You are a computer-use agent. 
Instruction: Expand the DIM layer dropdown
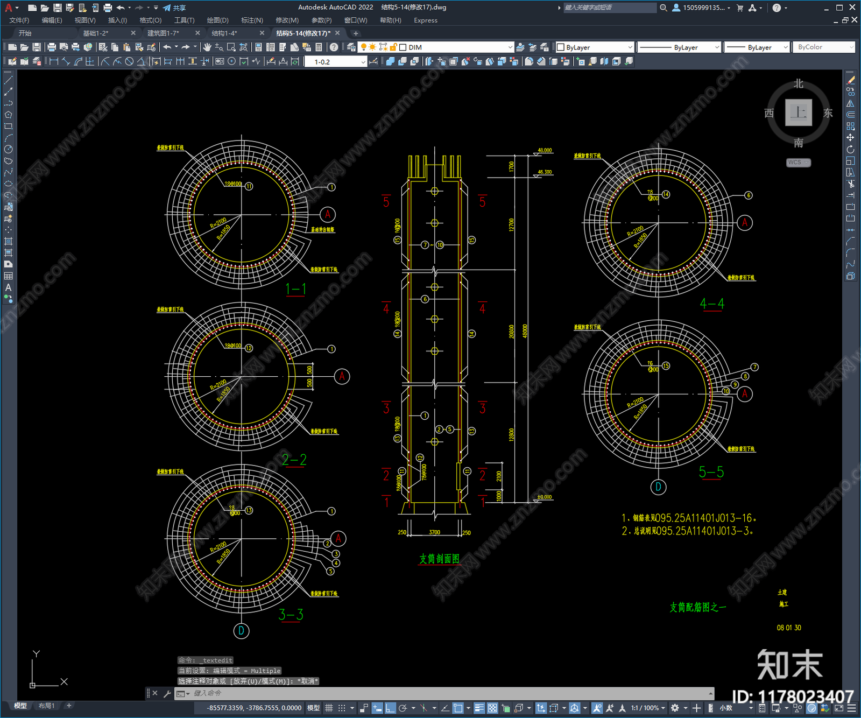(510, 47)
